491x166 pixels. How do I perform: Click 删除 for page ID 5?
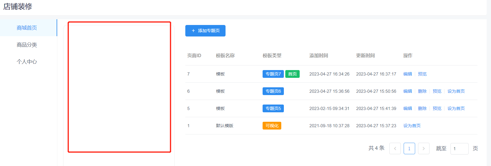[422, 109]
